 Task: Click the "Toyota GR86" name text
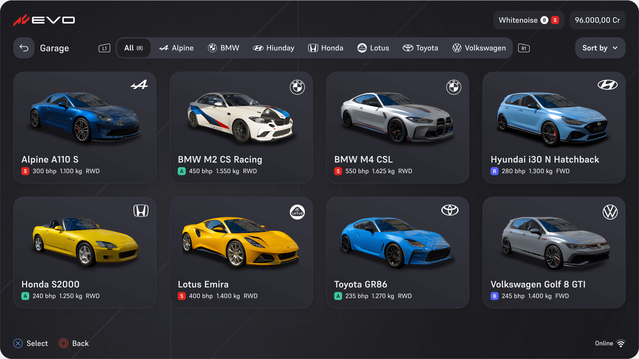(361, 284)
